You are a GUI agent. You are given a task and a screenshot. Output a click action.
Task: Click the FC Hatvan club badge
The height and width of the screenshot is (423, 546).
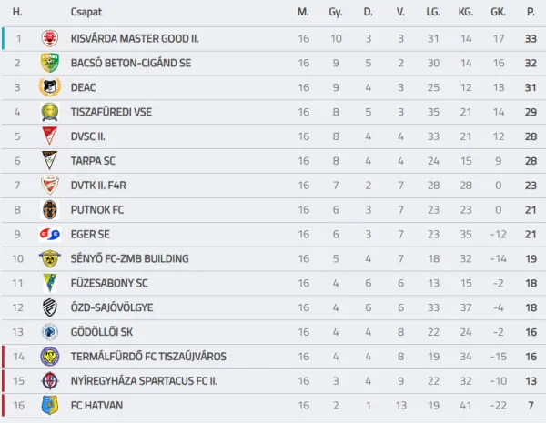coord(49,405)
